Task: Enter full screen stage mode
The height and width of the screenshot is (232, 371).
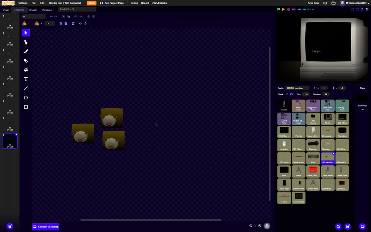Action: coord(367,9)
